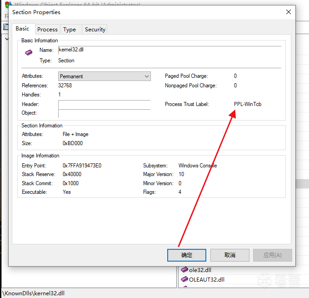Click the File + Image attributes value

(75, 134)
